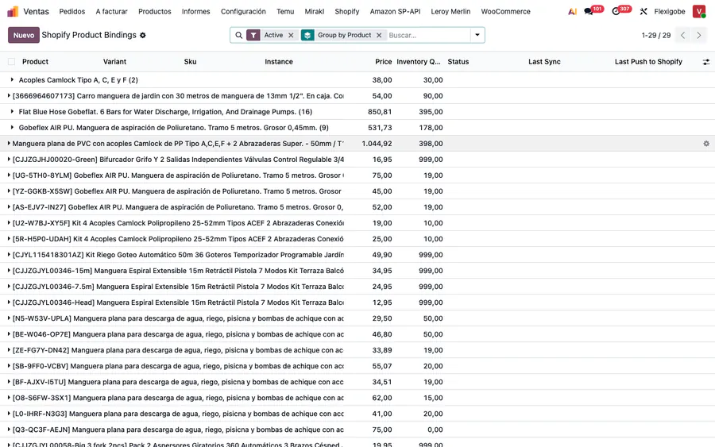Open the Productos menu
The width and height of the screenshot is (715, 447).
tap(155, 11)
